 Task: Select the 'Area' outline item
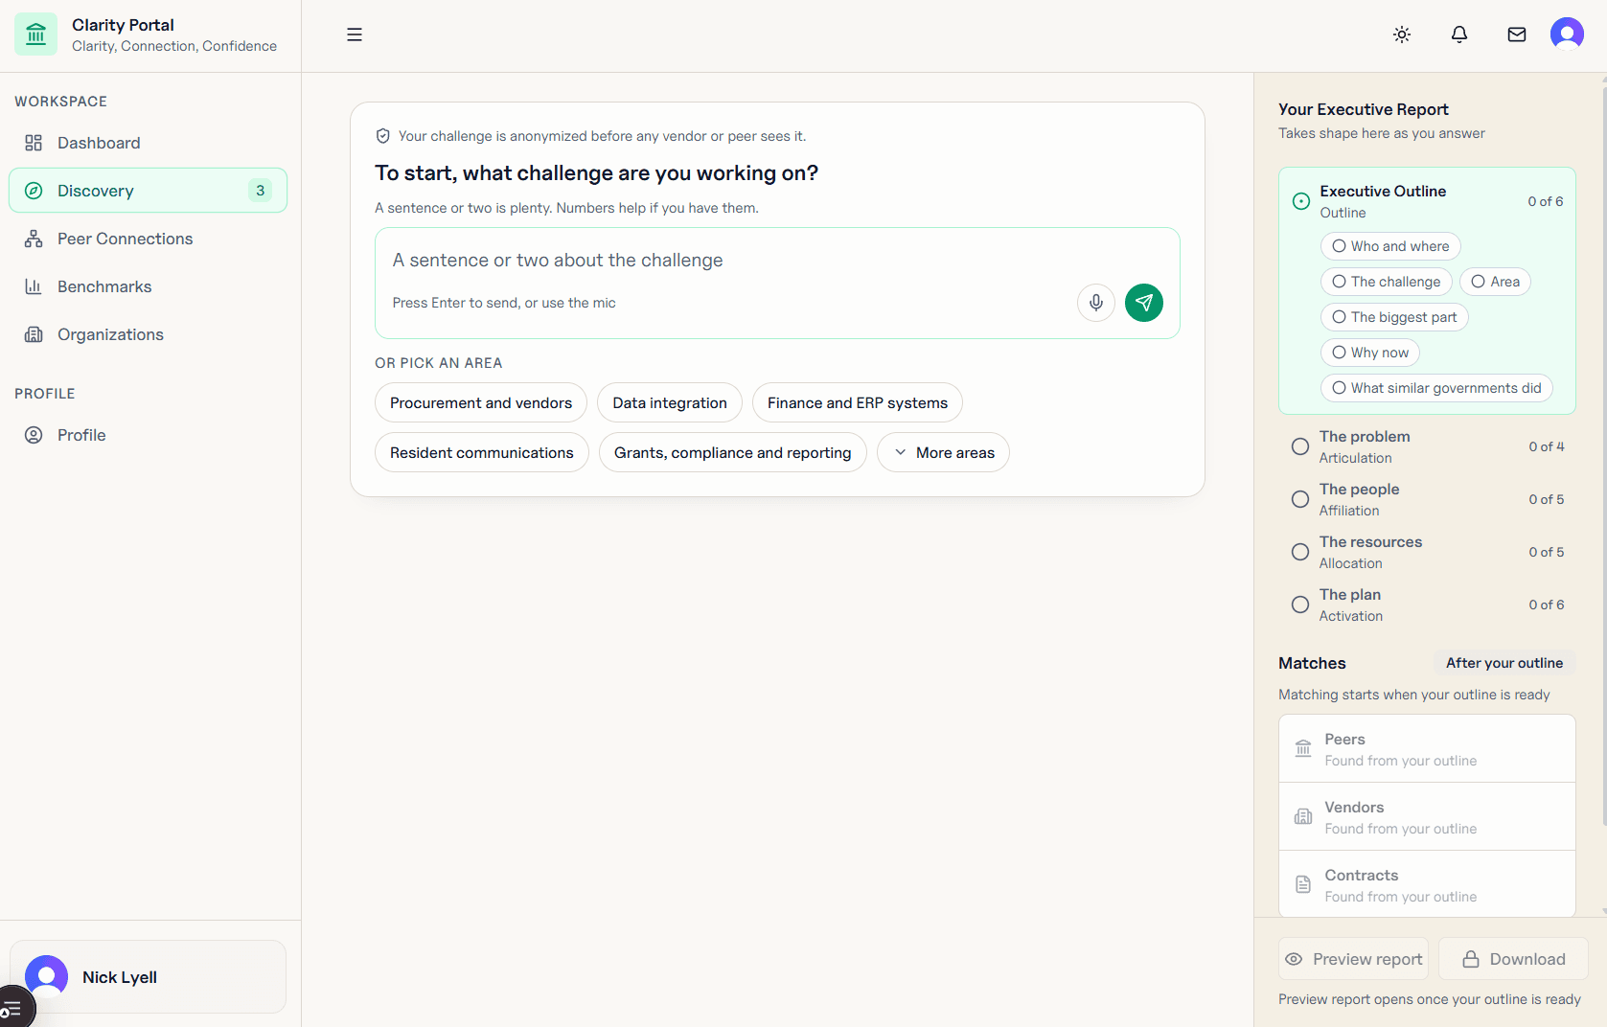coord(1495,282)
